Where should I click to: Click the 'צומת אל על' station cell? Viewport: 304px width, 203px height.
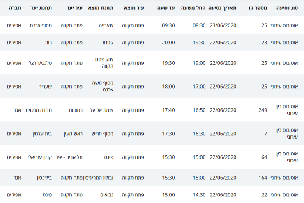pos(101,110)
